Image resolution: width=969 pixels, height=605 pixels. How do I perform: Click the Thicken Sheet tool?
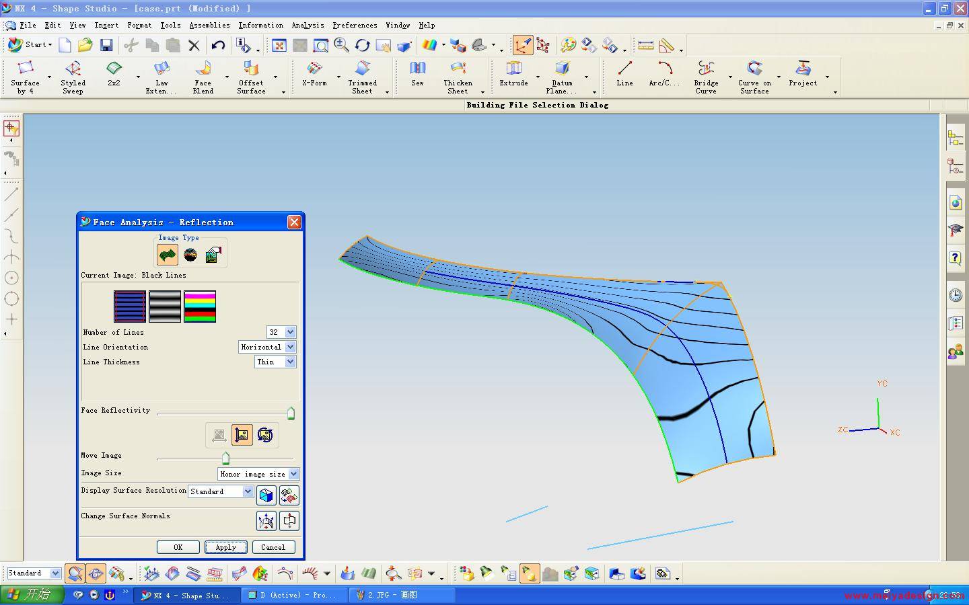click(x=458, y=77)
